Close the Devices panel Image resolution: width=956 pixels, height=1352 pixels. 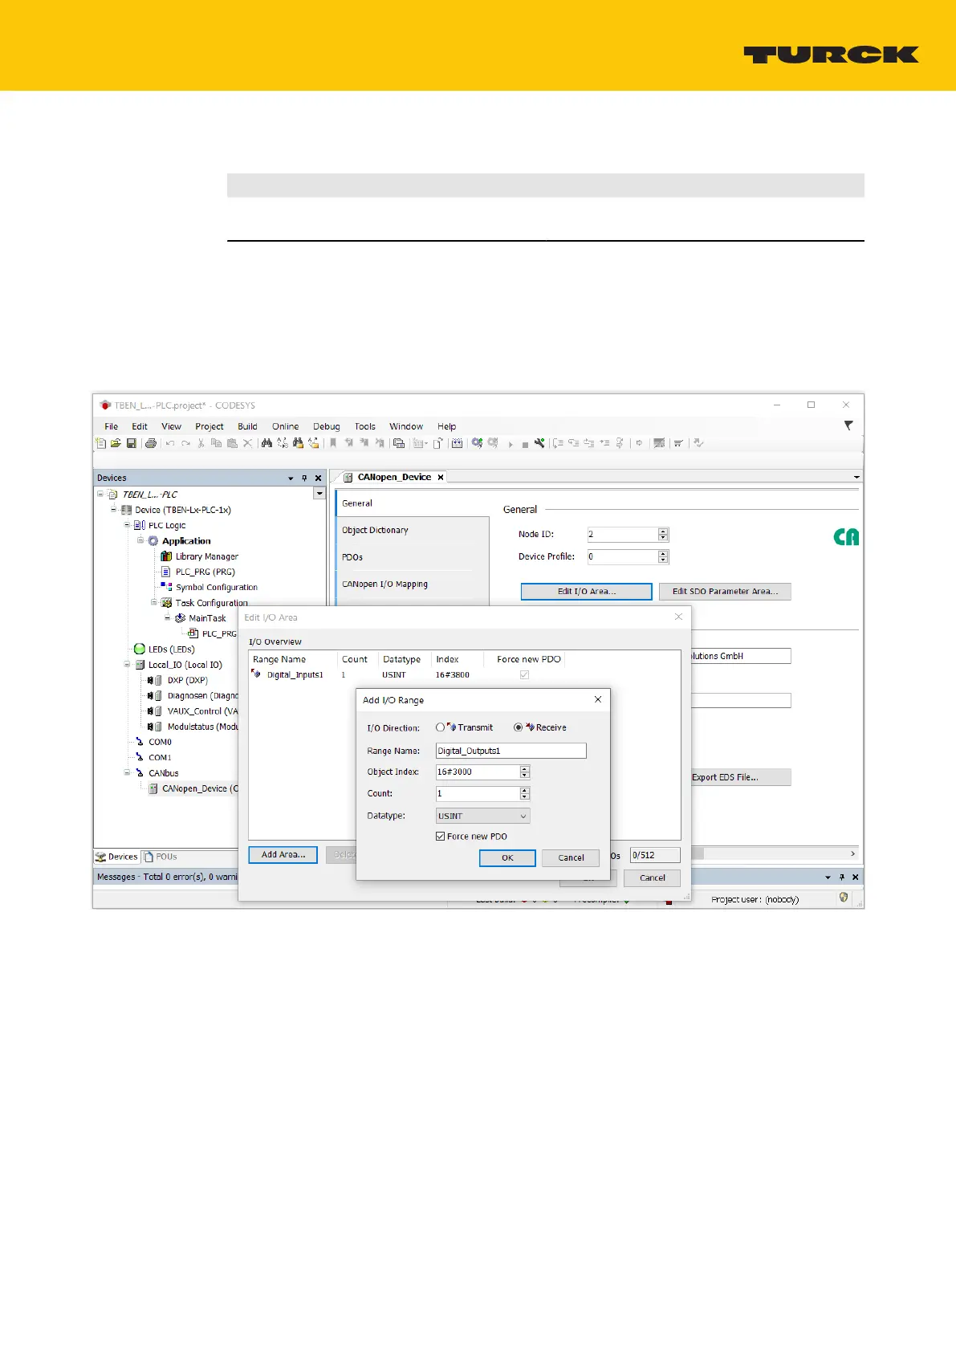(318, 478)
